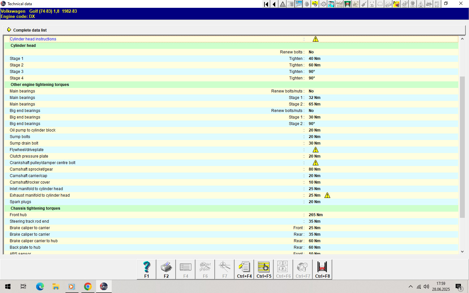469x293 pixels.
Task: Click the '80 Nm' camshaft sprocket value
Action: click(315, 169)
